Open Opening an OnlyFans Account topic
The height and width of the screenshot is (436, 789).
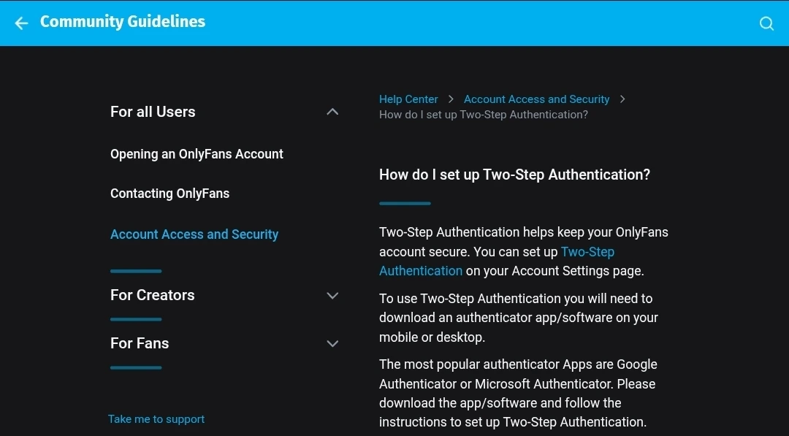tap(197, 154)
